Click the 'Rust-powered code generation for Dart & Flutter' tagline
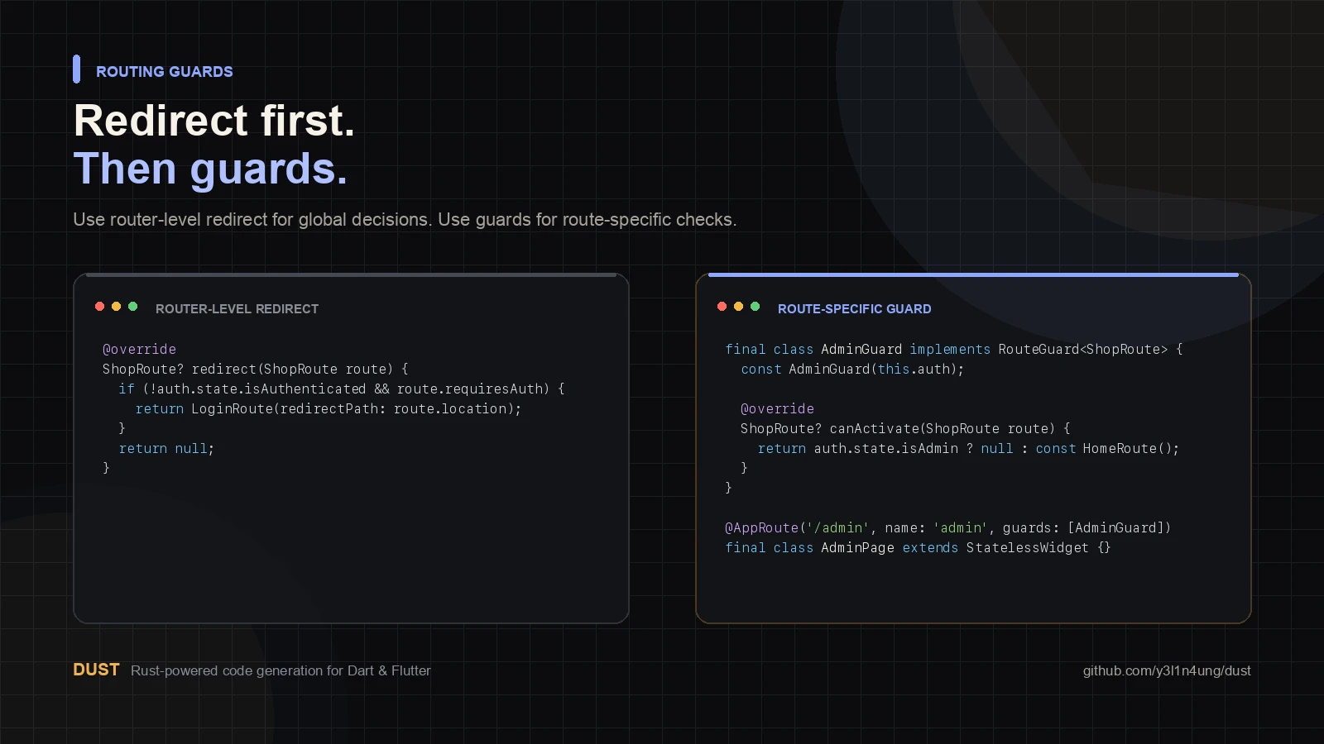 pyautogui.click(x=281, y=670)
